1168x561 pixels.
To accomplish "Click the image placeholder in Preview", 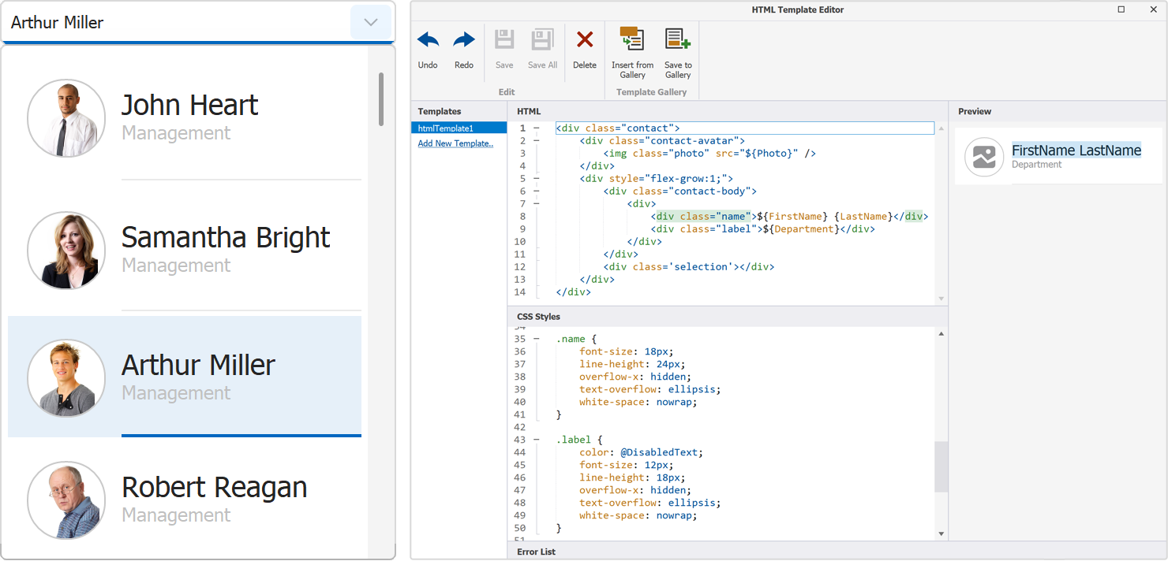I will point(984,157).
